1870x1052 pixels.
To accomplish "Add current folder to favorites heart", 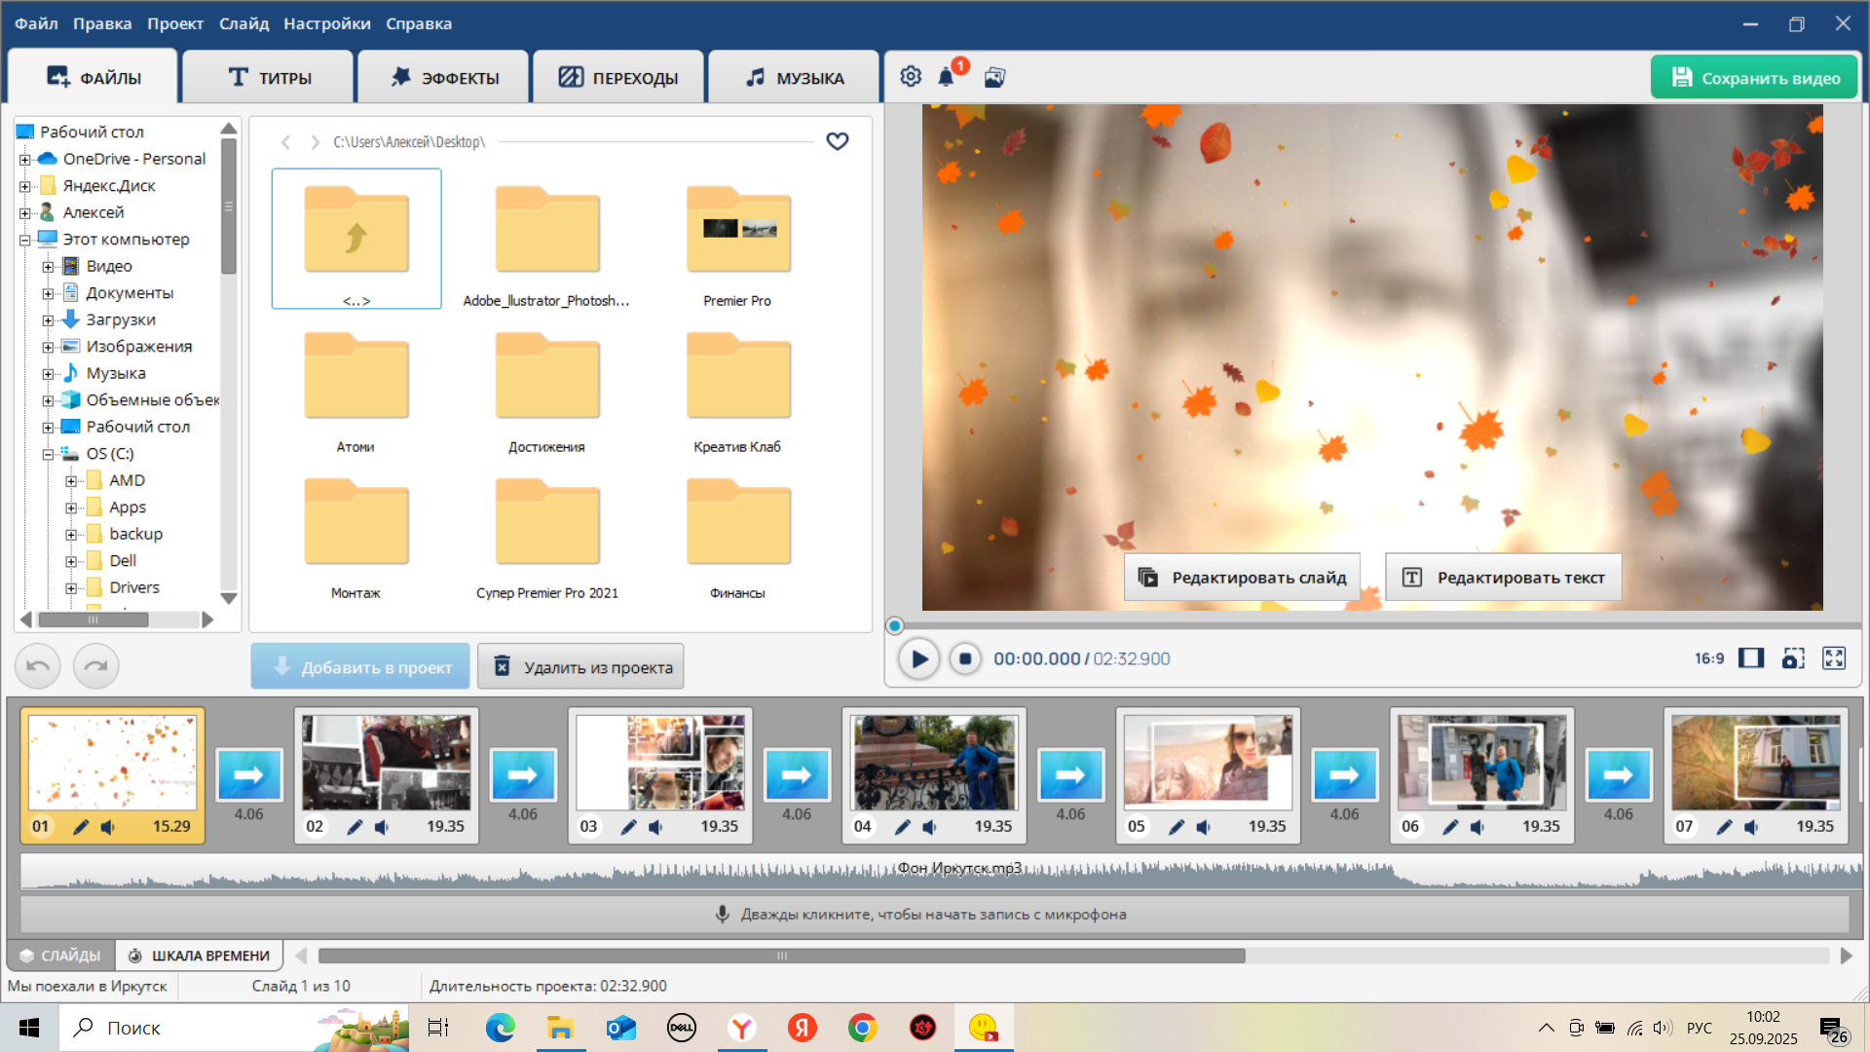I will click(x=837, y=142).
